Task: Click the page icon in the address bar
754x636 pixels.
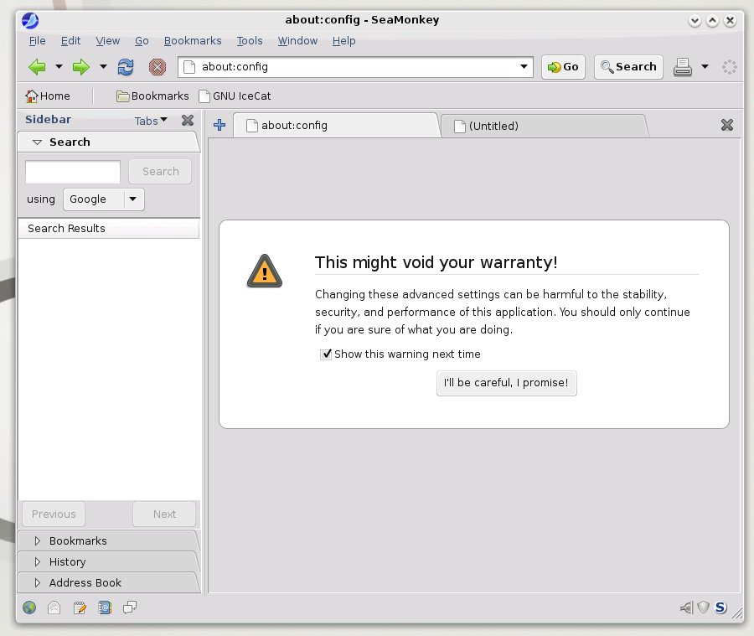Action: tap(189, 67)
